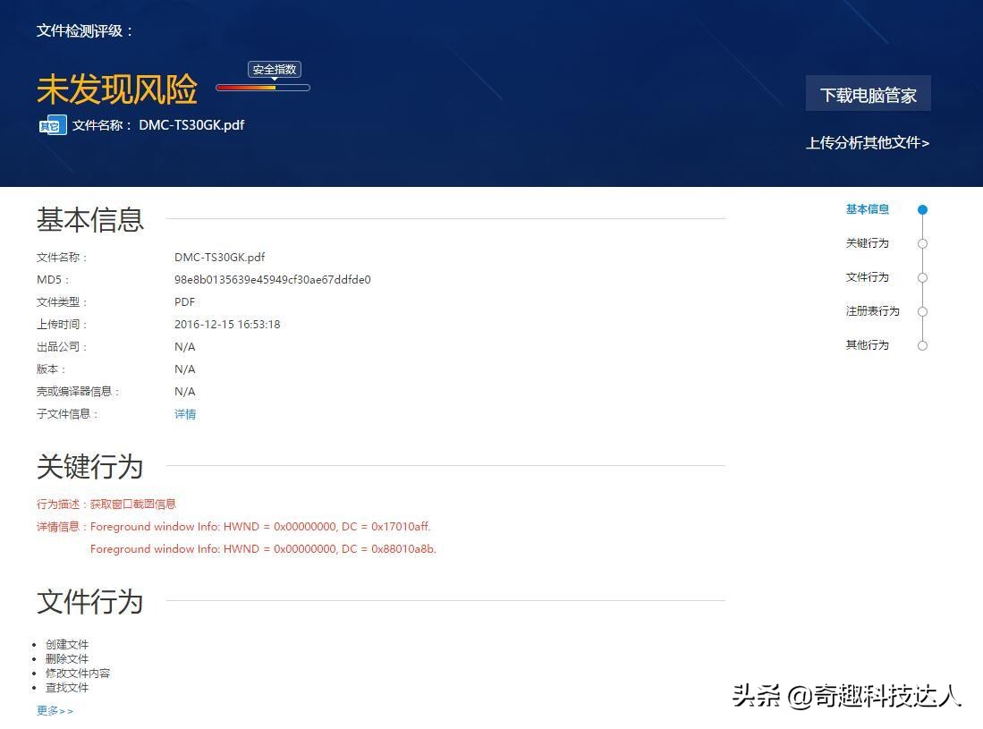Activate the 关键行为 progress step

tap(867, 243)
